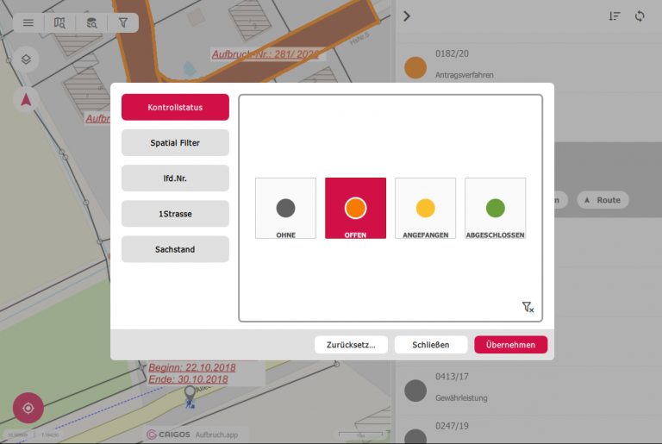The image size is (662, 444).
Task: Open the filter funnel icon in toolbar
Action: 123,22
